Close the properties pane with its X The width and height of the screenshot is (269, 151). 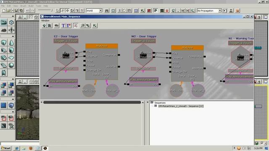tap(42, 102)
